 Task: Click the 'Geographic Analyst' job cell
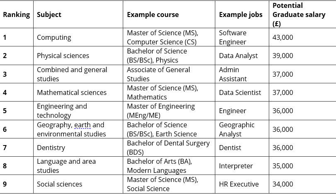point(242,129)
